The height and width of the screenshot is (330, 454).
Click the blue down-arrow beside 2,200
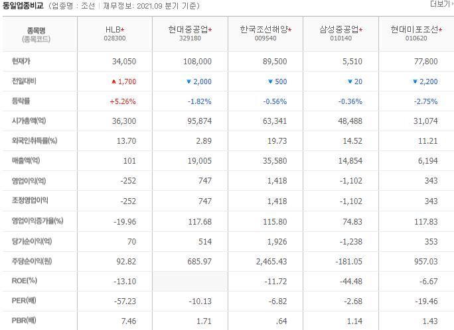tap(415, 82)
